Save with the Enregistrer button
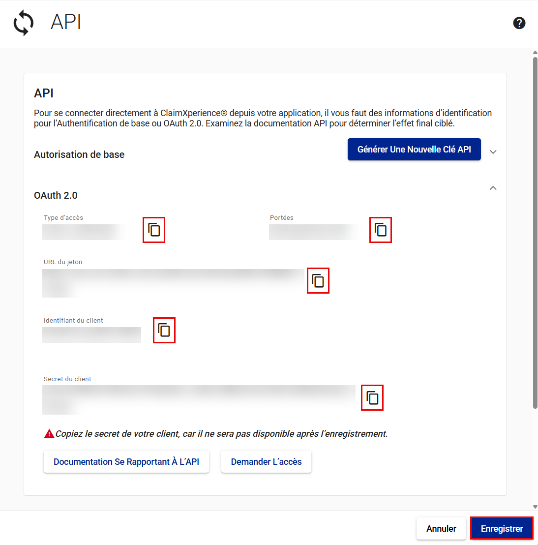Image resolution: width=538 pixels, height=545 pixels. point(502,529)
